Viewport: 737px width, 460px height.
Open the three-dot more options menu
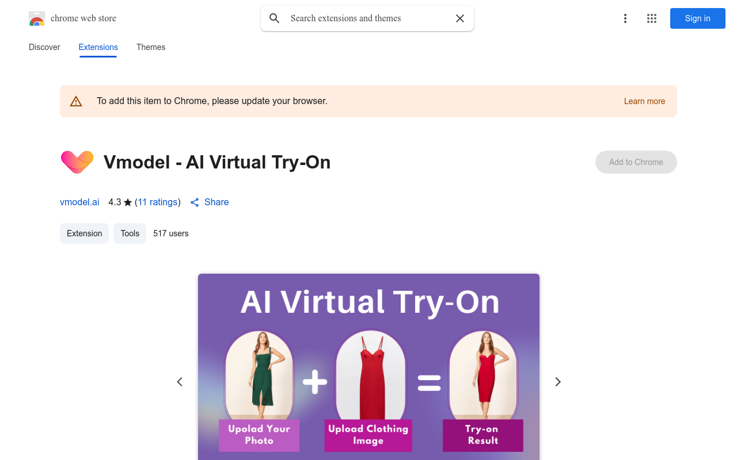point(625,18)
